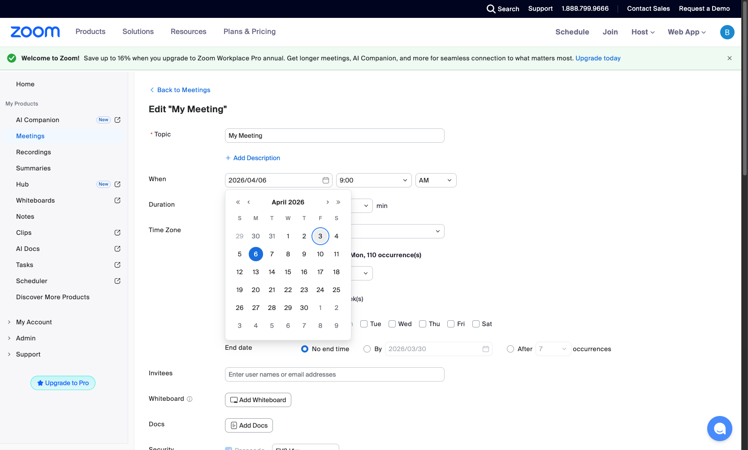
Task: Click the New badge beside Hub
Action: 104,184
